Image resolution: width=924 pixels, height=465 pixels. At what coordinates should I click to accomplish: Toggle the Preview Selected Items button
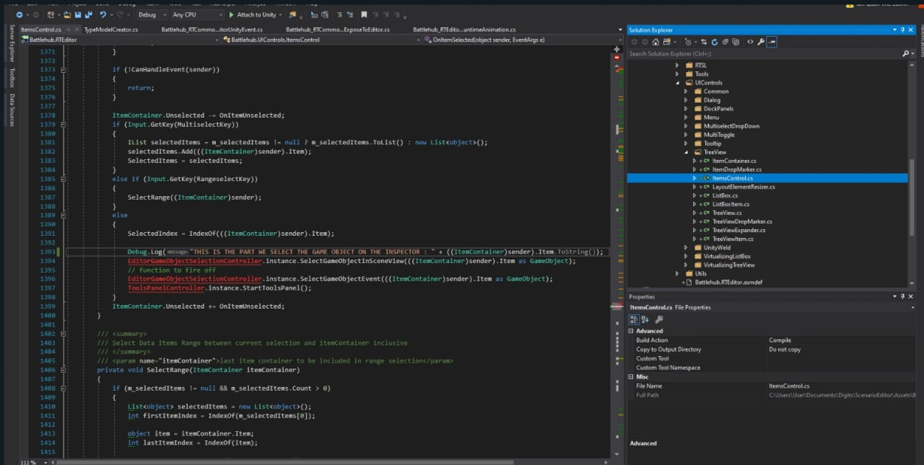(x=772, y=42)
